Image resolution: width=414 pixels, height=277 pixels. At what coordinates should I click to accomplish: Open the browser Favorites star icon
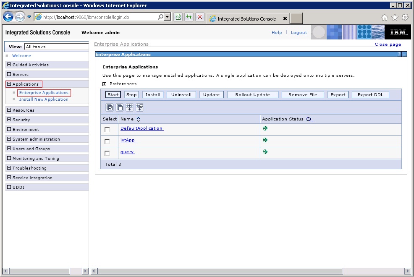coord(395,17)
